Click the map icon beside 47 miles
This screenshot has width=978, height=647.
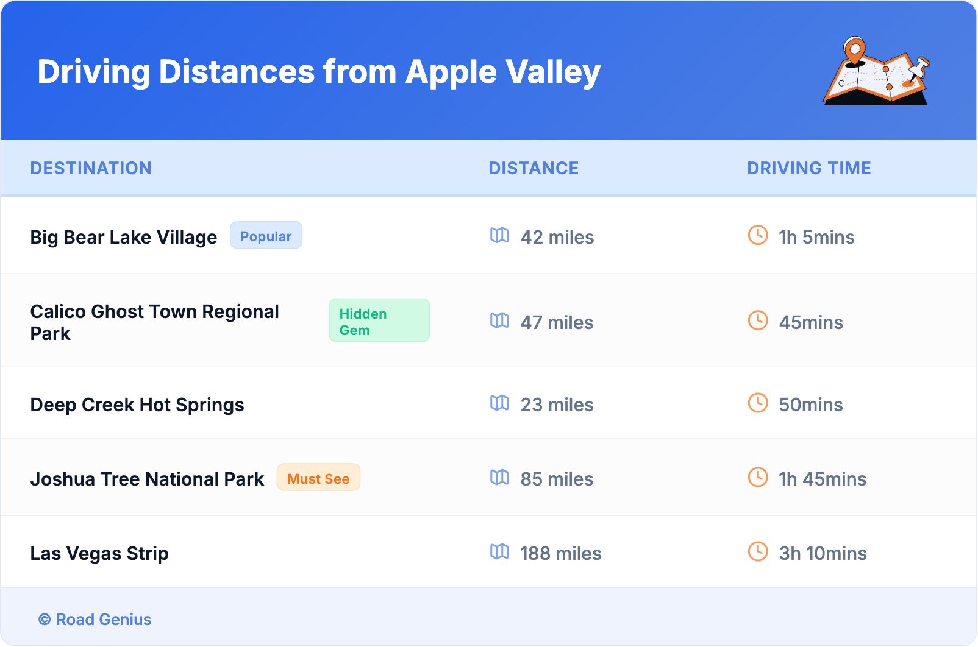(499, 320)
